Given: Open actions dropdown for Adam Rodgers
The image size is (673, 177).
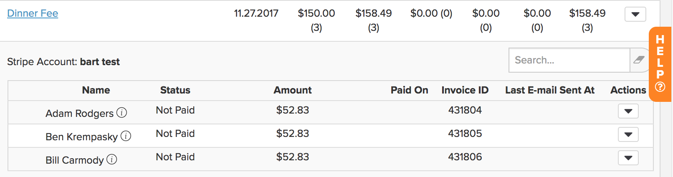Looking at the screenshot, I should coord(628,111).
